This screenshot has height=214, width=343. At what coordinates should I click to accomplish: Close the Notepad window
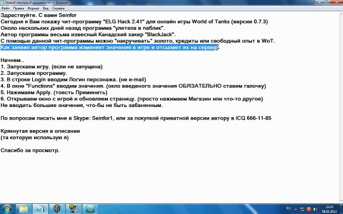tap(337, 2)
